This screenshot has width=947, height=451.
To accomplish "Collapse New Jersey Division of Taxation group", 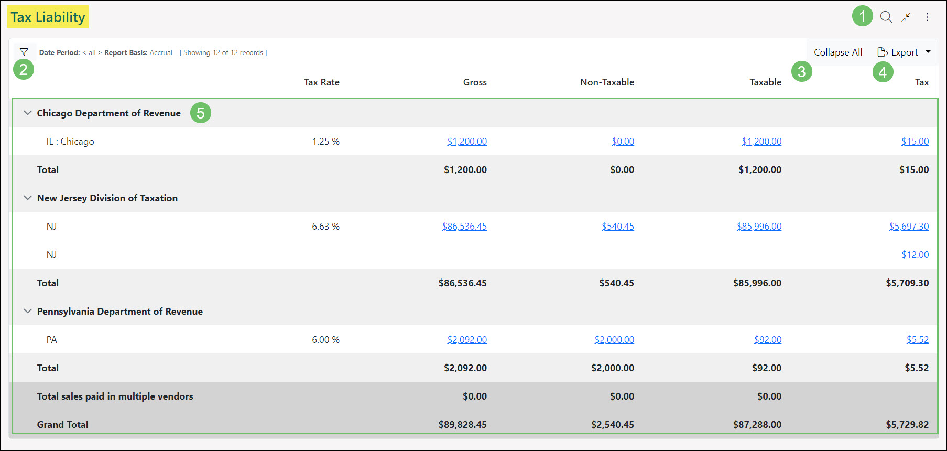I will [28, 198].
